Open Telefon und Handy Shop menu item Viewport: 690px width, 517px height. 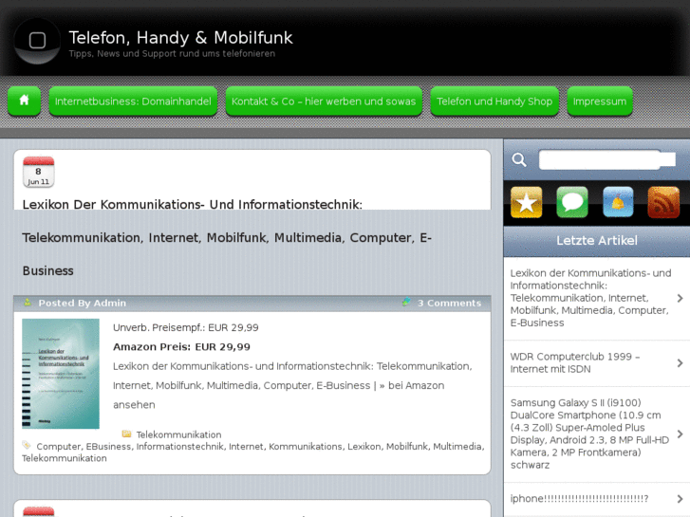[x=494, y=102]
